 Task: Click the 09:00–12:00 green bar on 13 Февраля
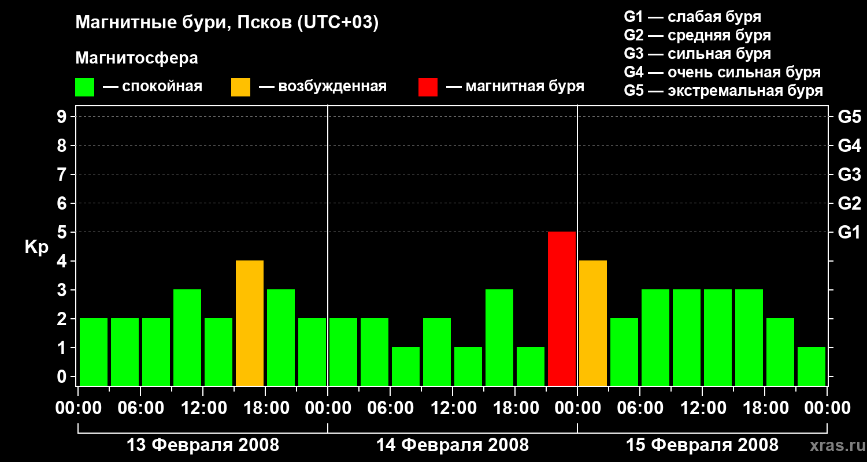(x=187, y=337)
